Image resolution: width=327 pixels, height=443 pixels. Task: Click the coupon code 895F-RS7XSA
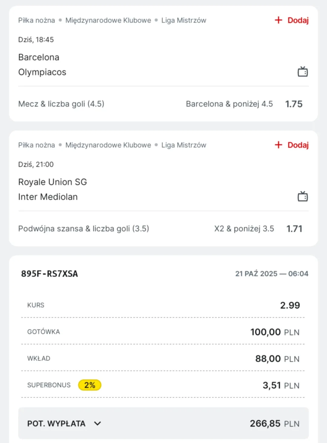49,274
